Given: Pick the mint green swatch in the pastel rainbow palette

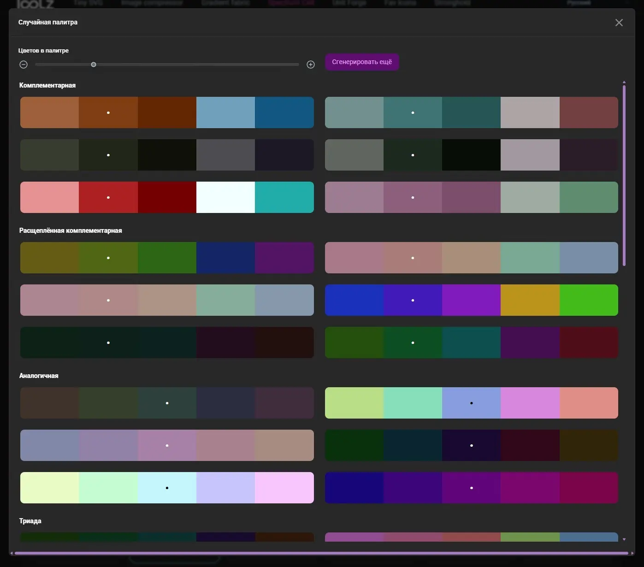Looking at the screenshot, I should pos(413,403).
